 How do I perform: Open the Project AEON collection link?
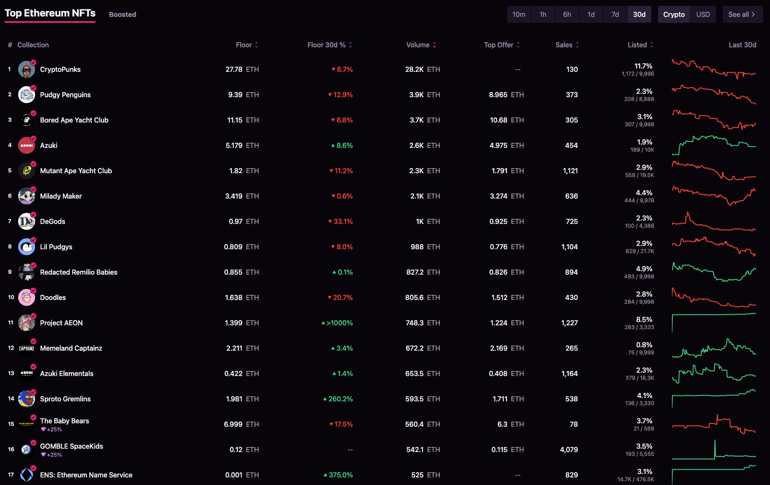pos(61,323)
